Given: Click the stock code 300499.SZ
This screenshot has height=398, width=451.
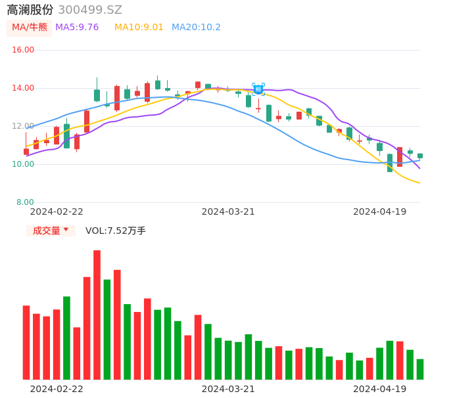Looking at the screenshot, I should pos(90,10).
